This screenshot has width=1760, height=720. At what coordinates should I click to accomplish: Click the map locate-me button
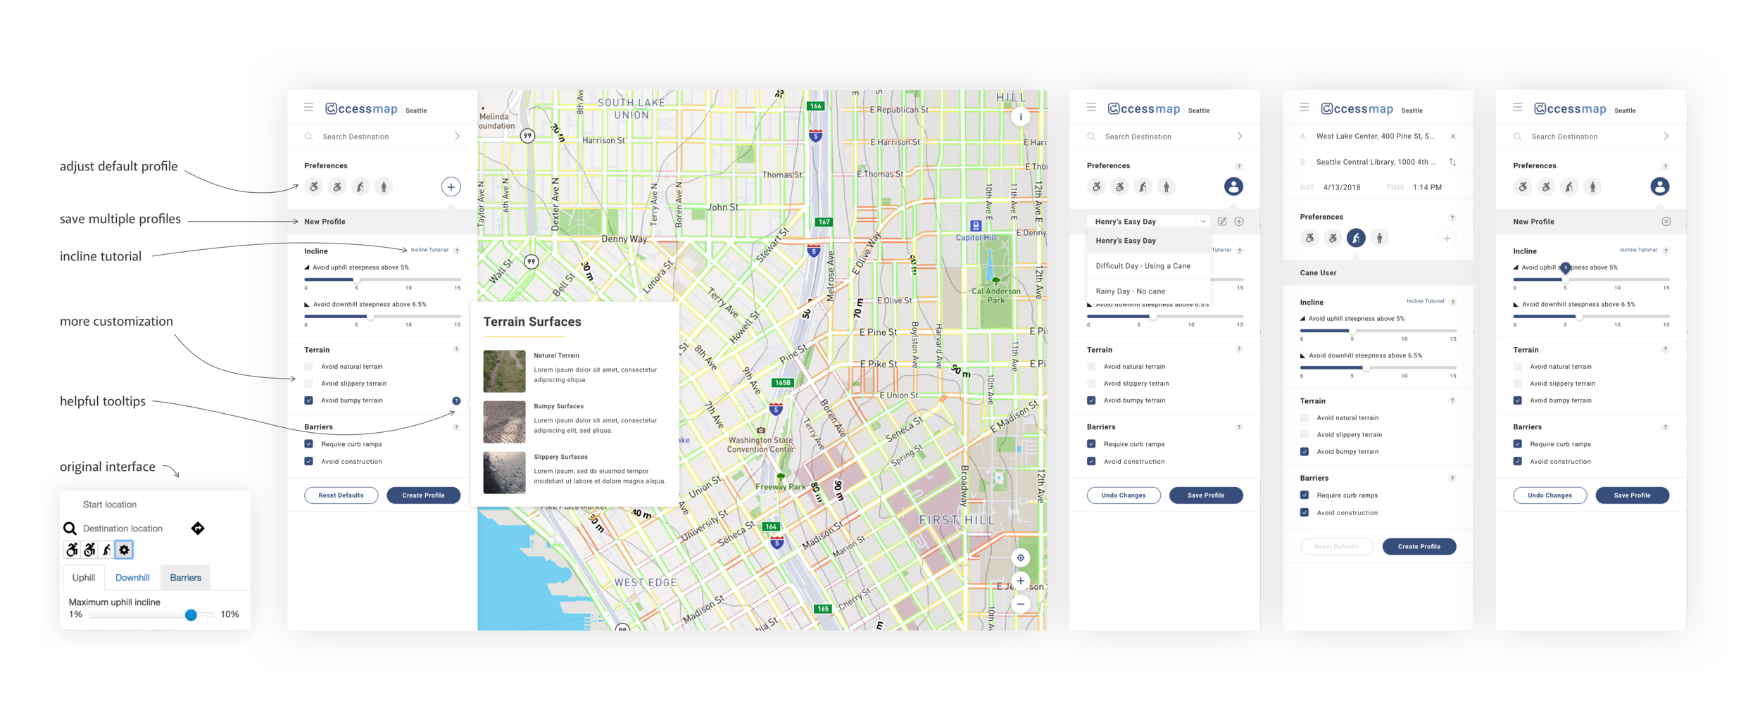(1020, 557)
